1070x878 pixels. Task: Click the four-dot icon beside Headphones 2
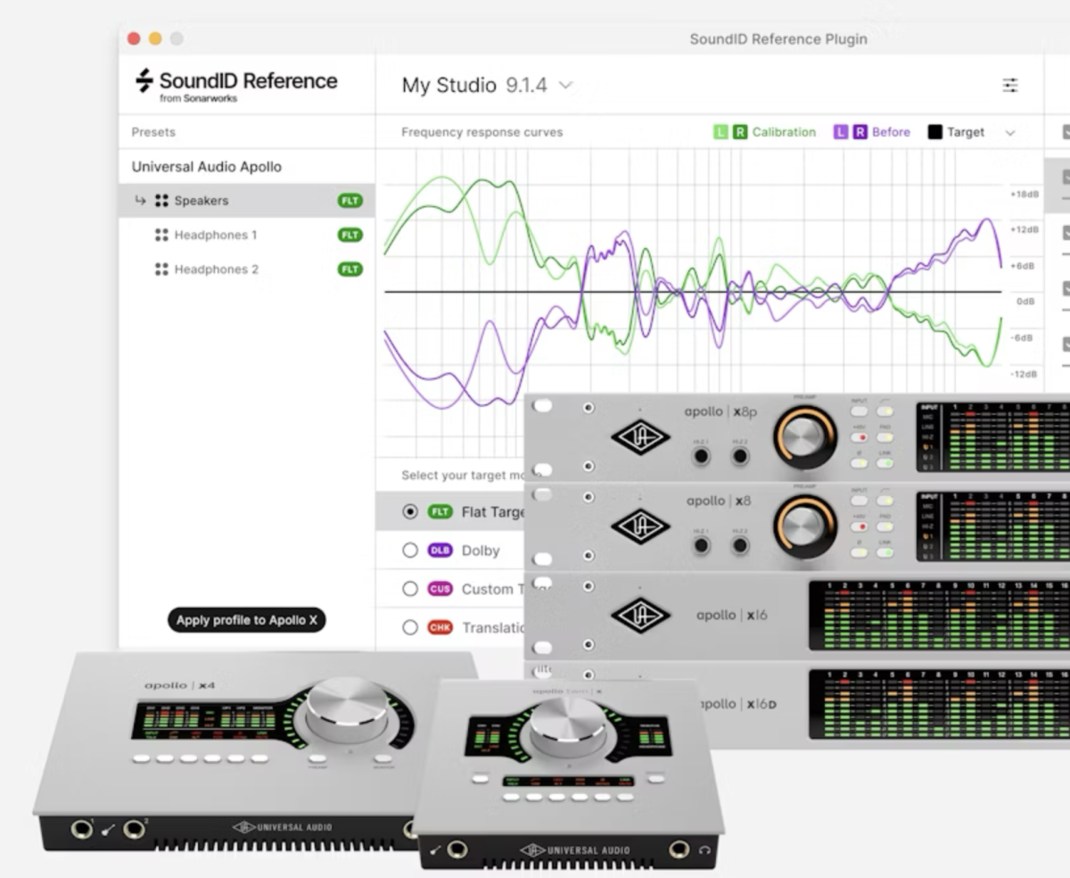161,269
